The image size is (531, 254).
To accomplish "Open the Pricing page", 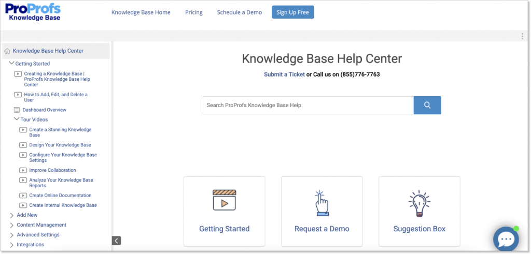I will [x=194, y=12].
